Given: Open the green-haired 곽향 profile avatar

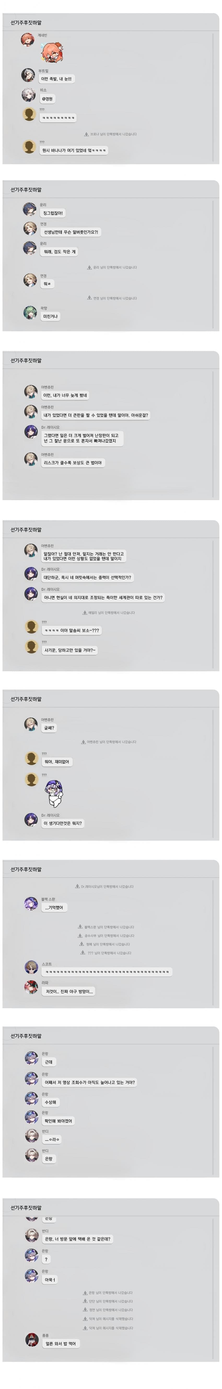Looking at the screenshot, I should click(x=30, y=312).
